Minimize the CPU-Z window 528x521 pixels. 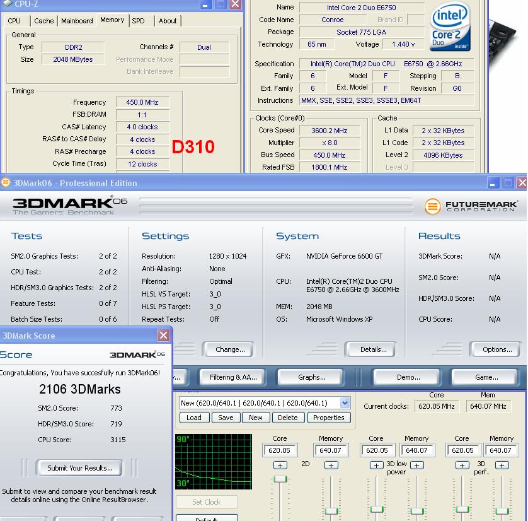pyautogui.click(x=206, y=4)
